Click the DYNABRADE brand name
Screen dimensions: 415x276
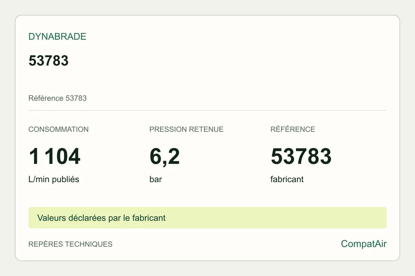point(57,37)
